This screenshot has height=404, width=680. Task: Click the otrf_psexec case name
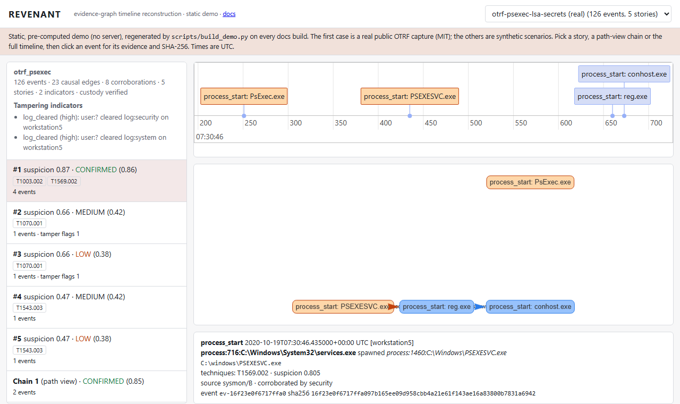coord(32,72)
